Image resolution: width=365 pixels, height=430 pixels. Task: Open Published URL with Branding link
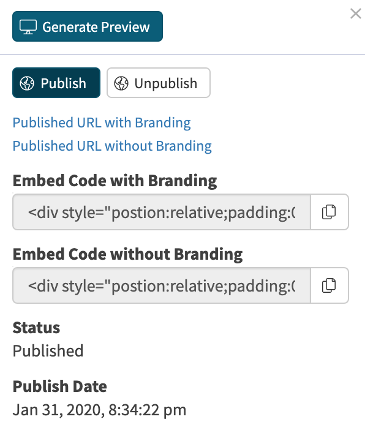point(102,123)
